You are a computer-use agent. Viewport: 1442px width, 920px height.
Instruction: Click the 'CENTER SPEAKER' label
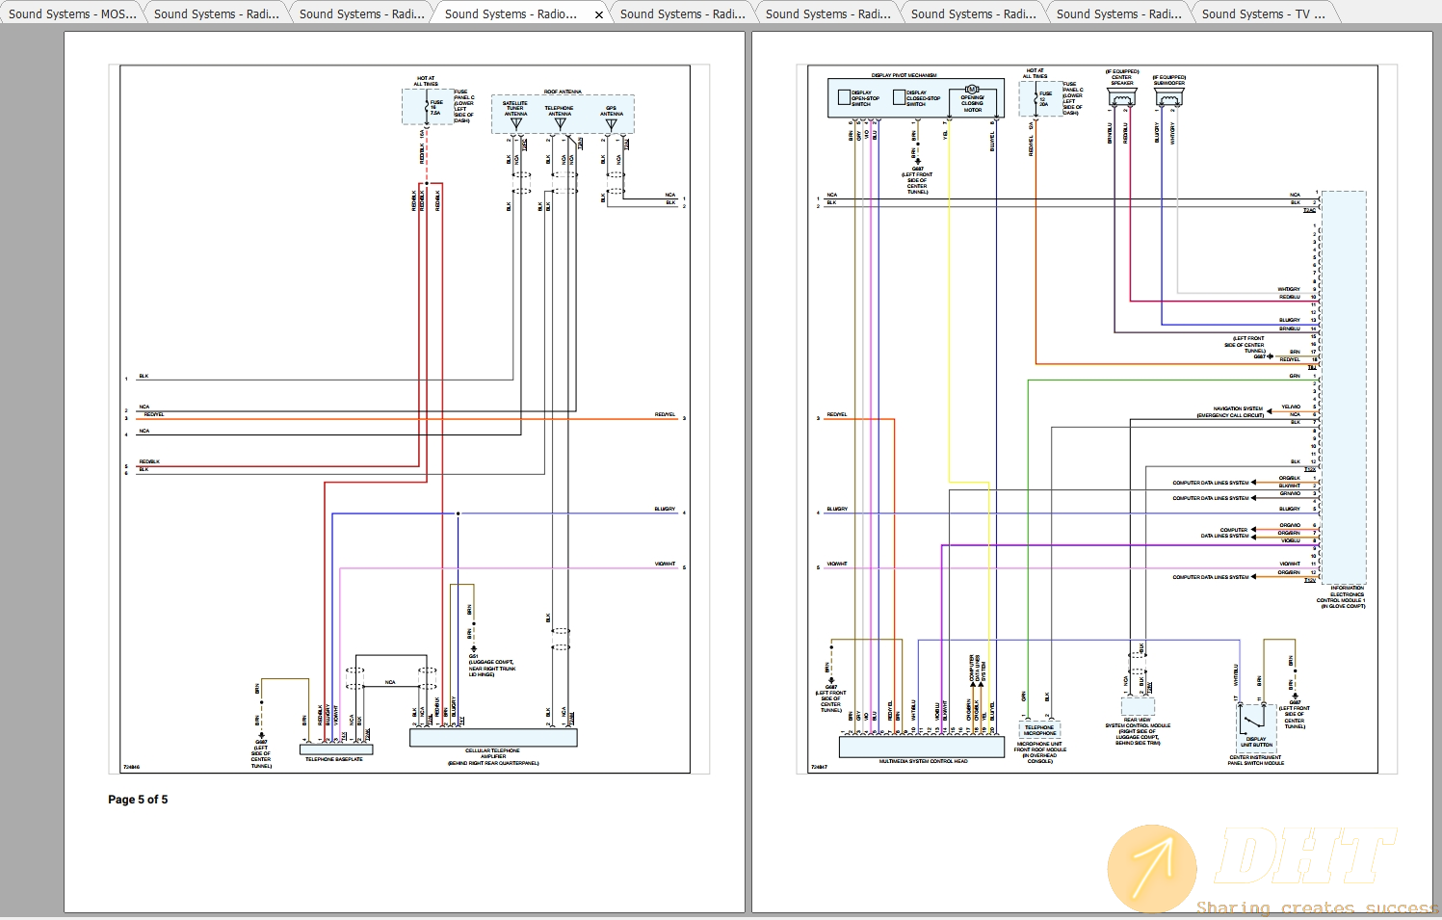pos(1122,80)
